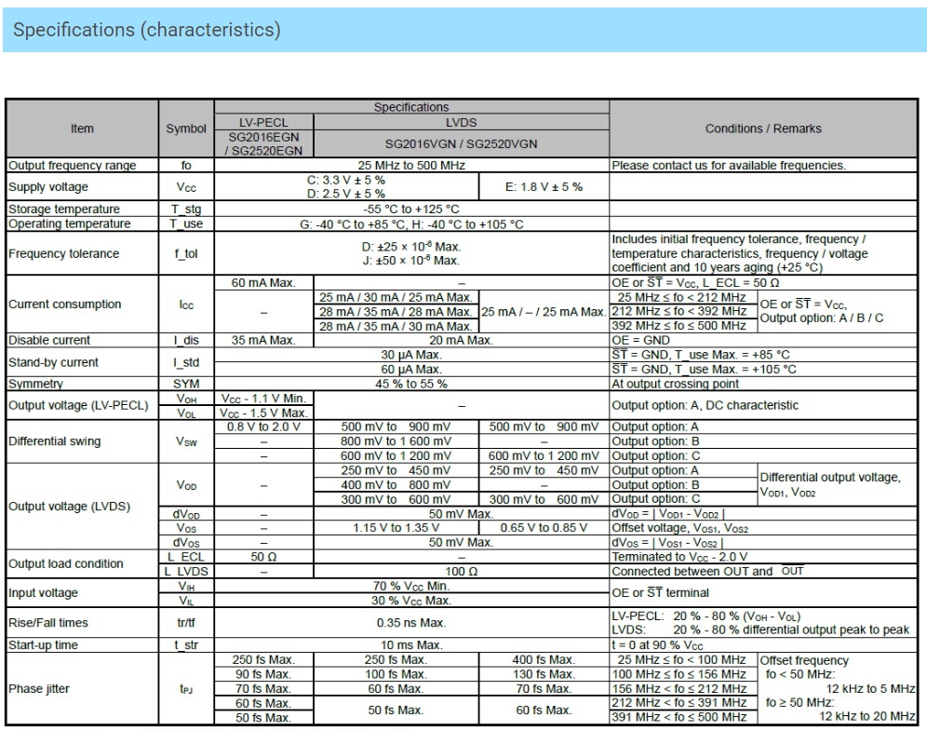This screenshot has width=927, height=731.
Task: Click '12 kHz to 20 MHz' offset text
Action: tap(867, 717)
